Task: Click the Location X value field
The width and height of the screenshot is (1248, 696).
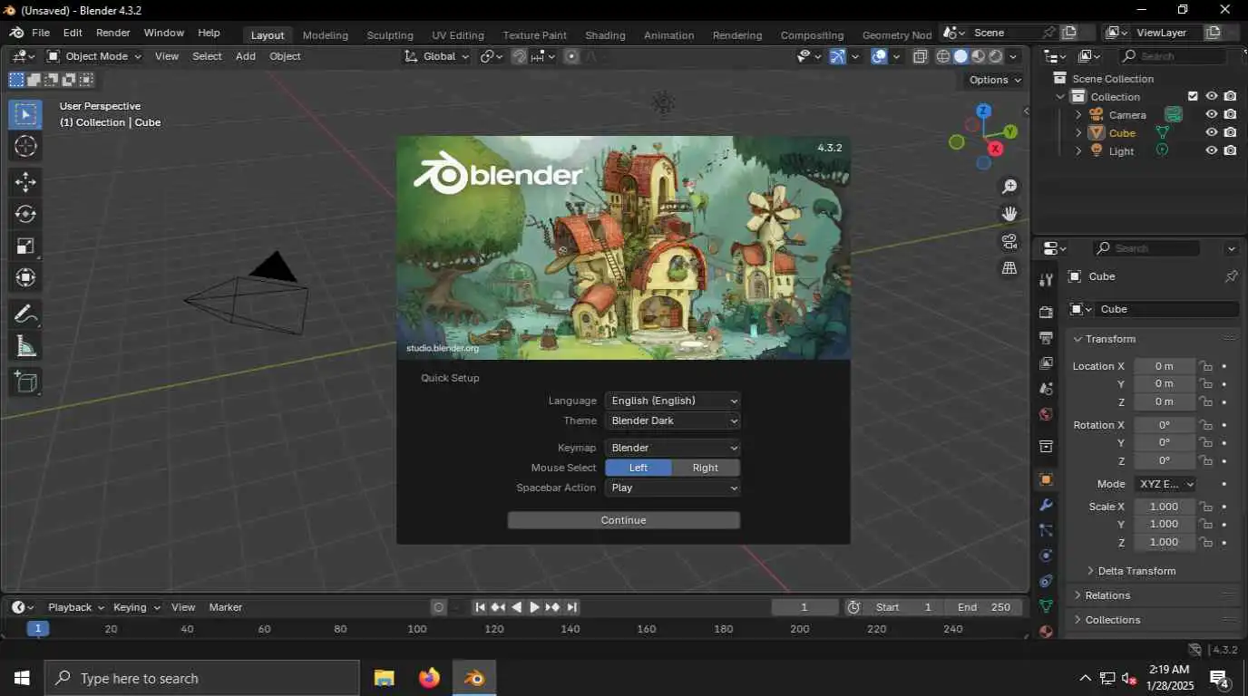Action: pyautogui.click(x=1165, y=366)
